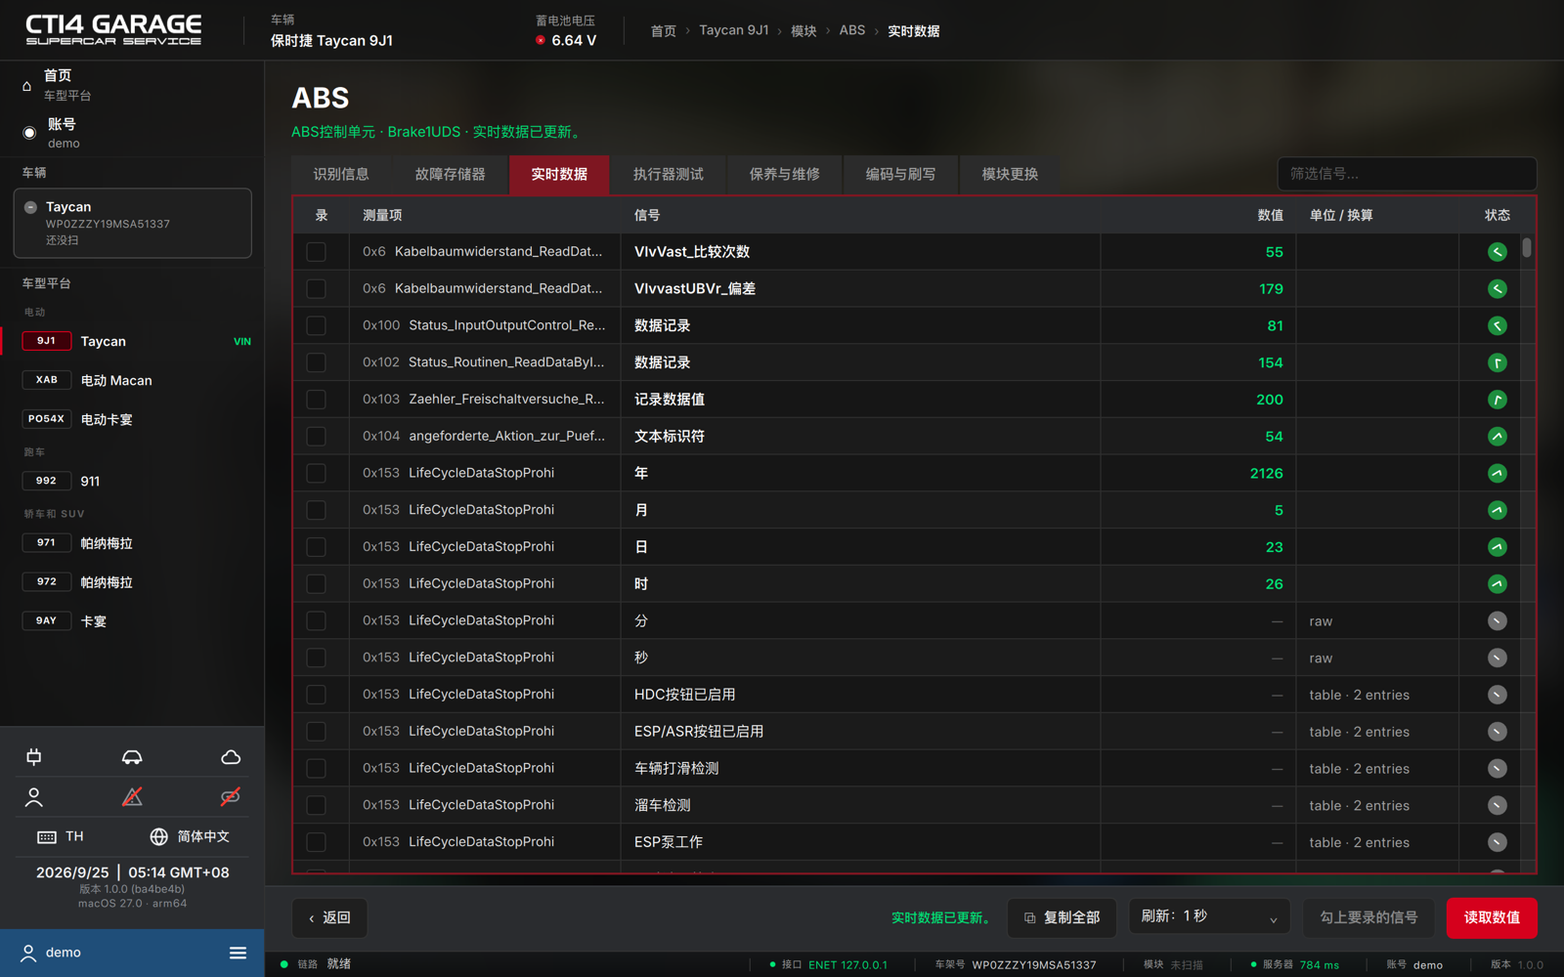Click the status gauge for VlvvastUBVr_偏差

click(1497, 289)
